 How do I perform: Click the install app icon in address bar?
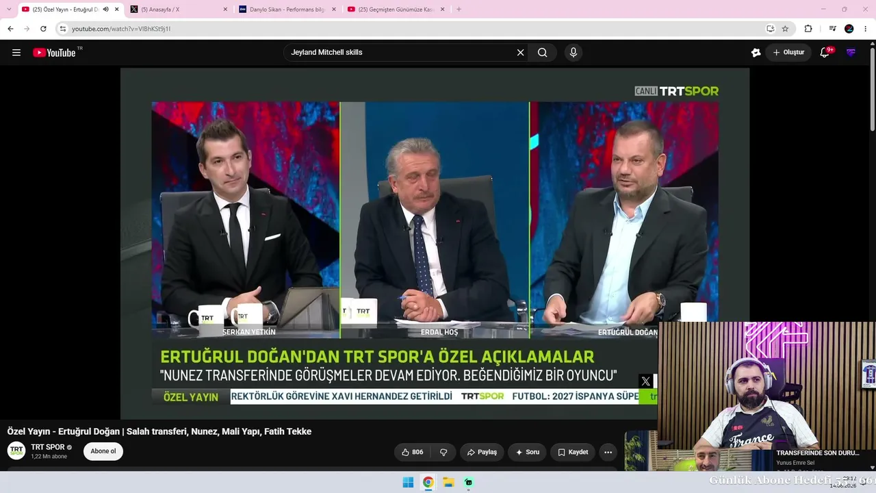pos(770,29)
